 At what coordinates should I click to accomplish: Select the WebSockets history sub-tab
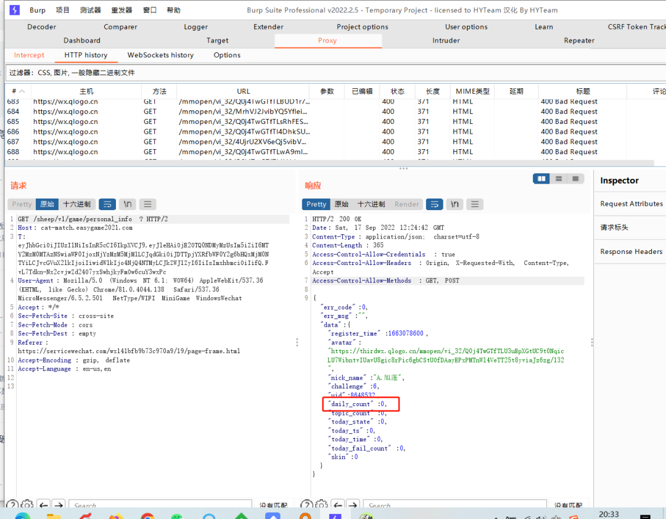160,55
